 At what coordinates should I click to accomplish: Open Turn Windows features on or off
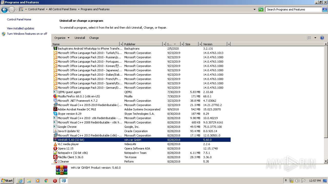click(x=27, y=34)
